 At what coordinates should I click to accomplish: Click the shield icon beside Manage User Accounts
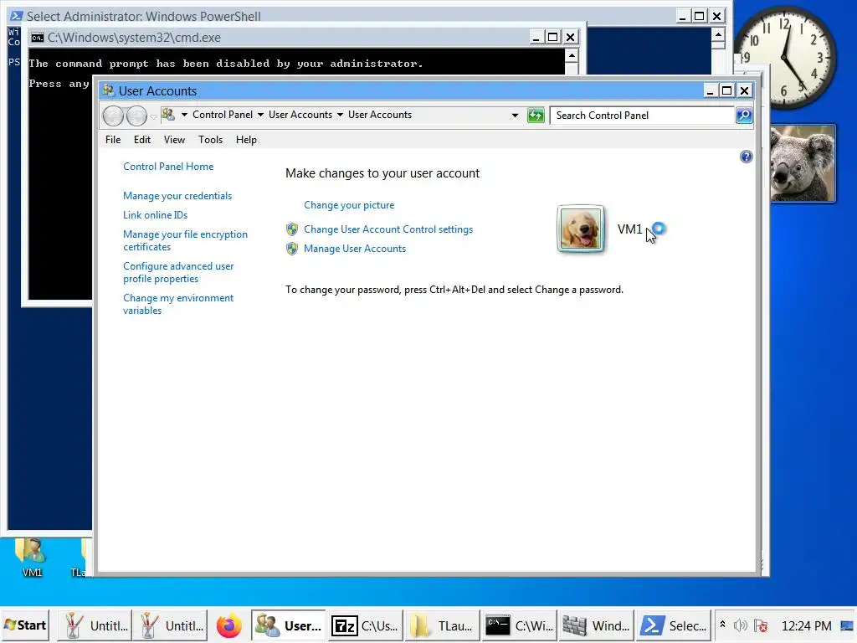point(292,249)
